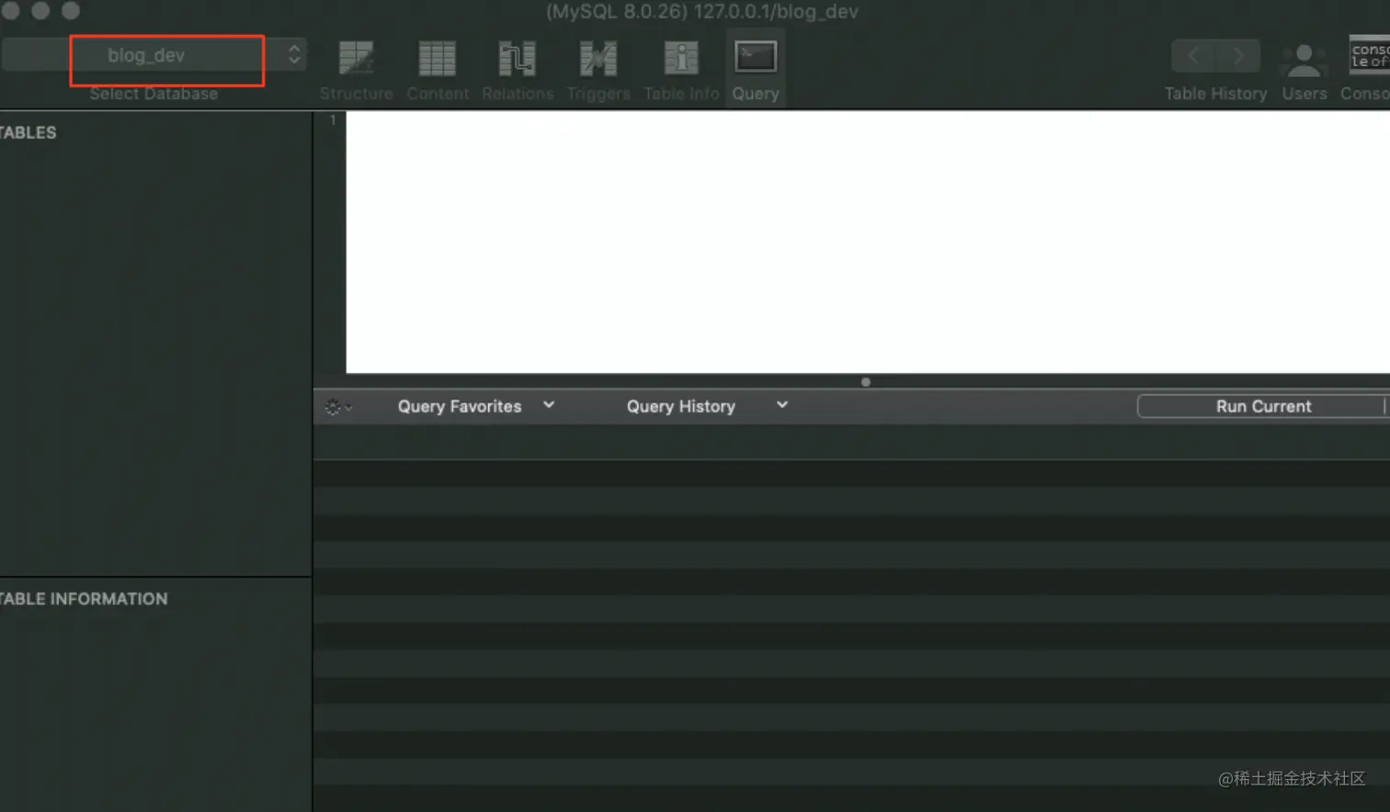Go forward in Table History
Viewport: 1390px width, 812px height.
tap(1238, 56)
